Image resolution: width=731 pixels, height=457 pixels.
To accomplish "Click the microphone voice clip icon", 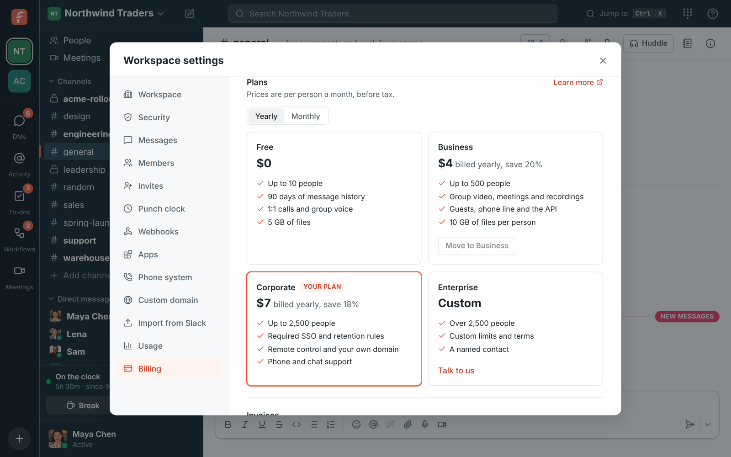I will (425, 425).
